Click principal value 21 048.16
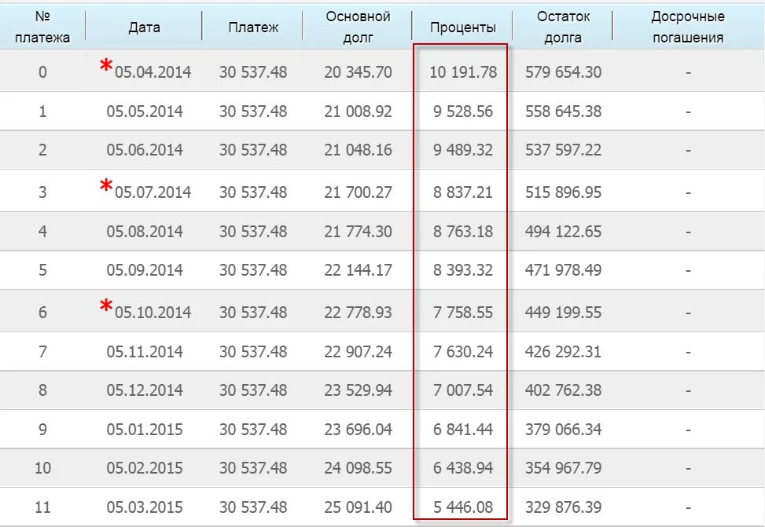 358,150
